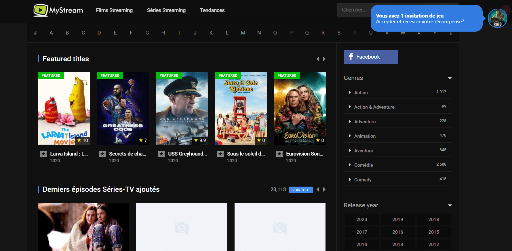
Task: Open the Larva Island title link
Action: click(69, 154)
